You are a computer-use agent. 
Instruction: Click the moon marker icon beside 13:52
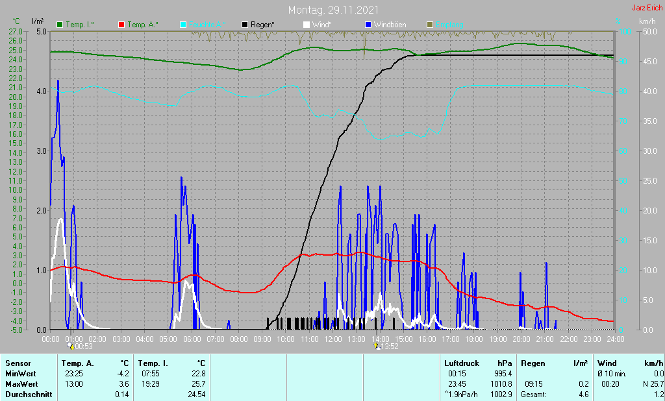click(x=377, y=346)
